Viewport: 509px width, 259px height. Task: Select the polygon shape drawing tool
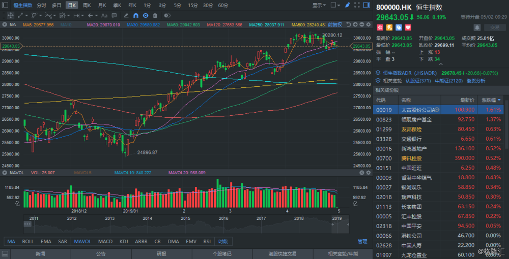tap(35, 15)
